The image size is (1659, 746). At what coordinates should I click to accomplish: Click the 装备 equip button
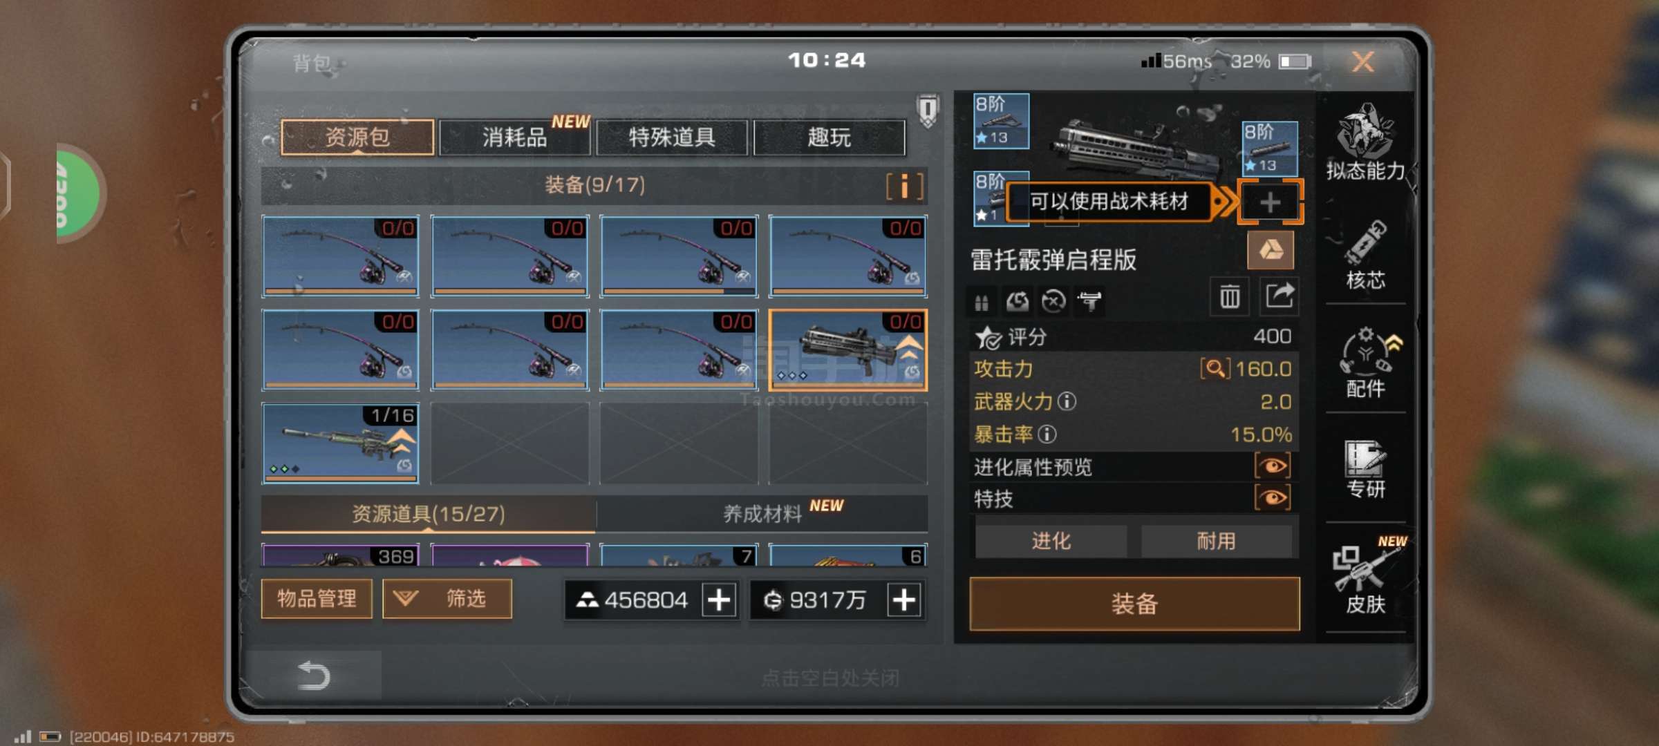[1134, 604]
